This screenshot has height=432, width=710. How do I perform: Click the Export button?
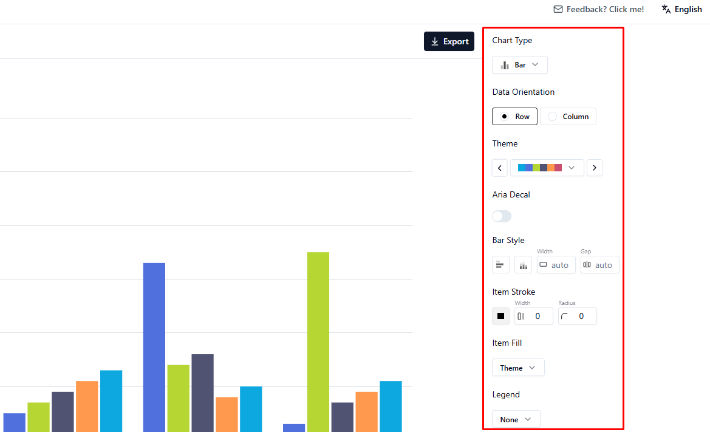pos(449,41)
